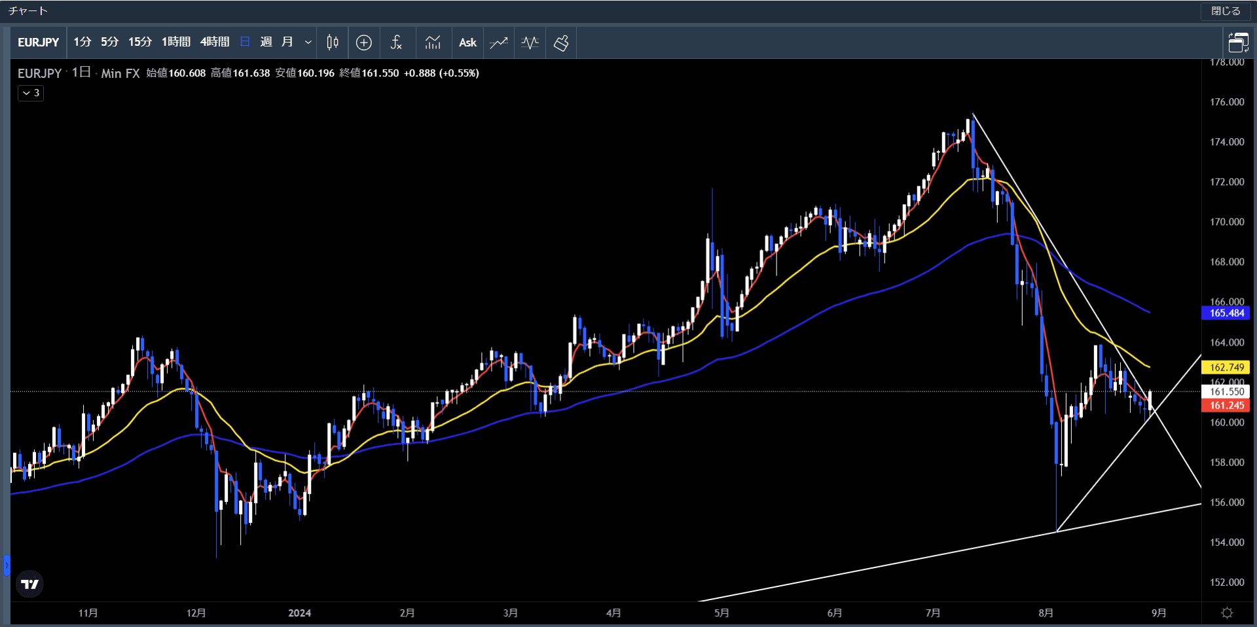
Task: Click the blue left-edge panel handle
Action: (x=7, y=565)
